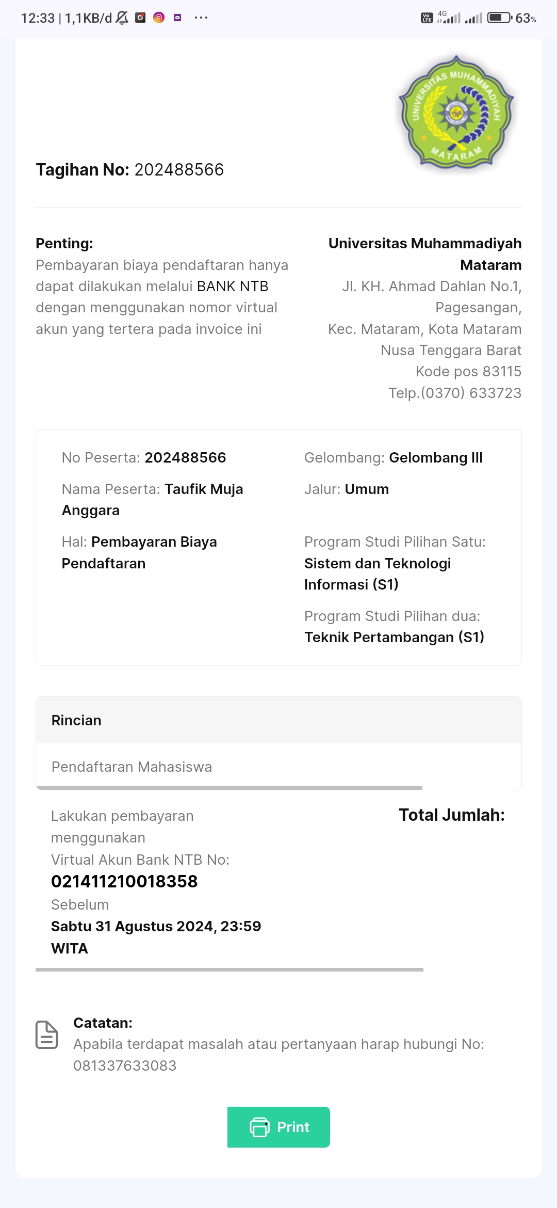
Task: Select the virtual account number 021411210018358
Action: pyautogui.click(x=124, y=881)
